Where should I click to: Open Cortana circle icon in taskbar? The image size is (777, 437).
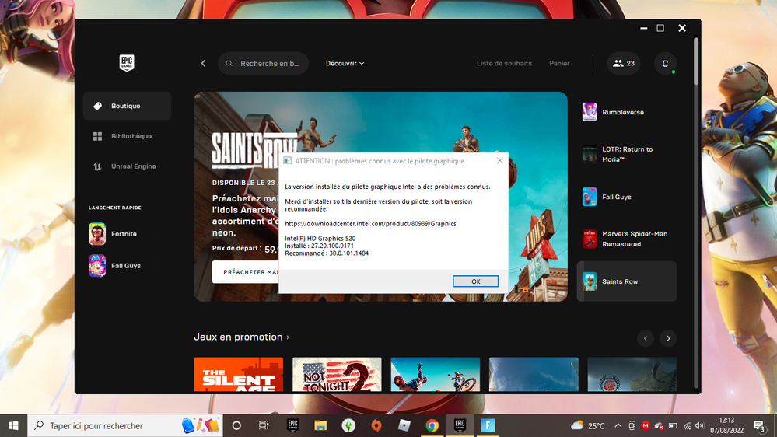(x=236, y=425)
